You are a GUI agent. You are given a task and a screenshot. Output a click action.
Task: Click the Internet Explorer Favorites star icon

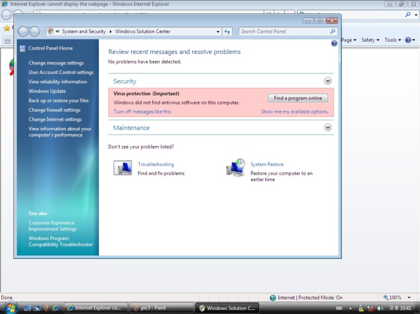(x=7, y=28)
